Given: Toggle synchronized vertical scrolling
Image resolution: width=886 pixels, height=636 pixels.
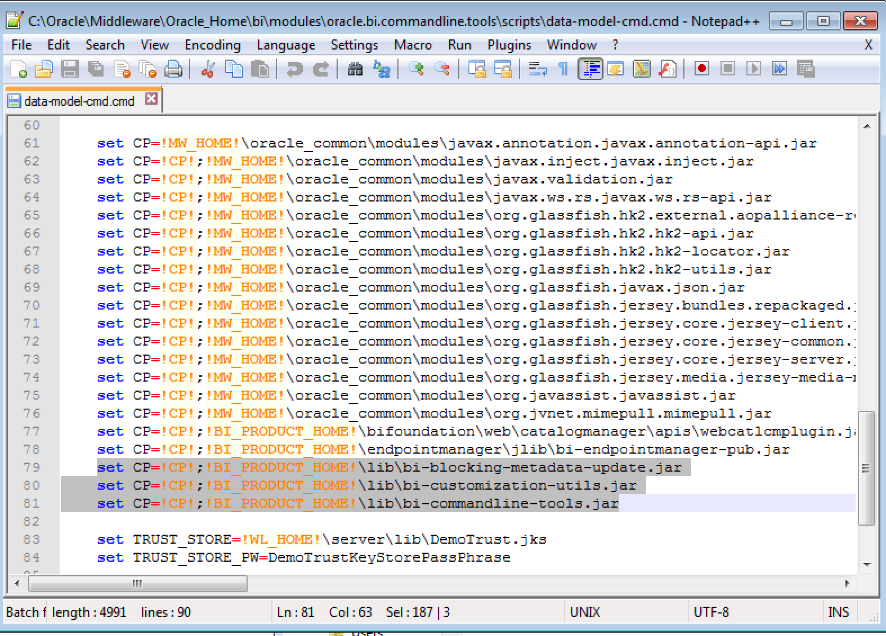Looking at the screenshot, I should point(477,69).
